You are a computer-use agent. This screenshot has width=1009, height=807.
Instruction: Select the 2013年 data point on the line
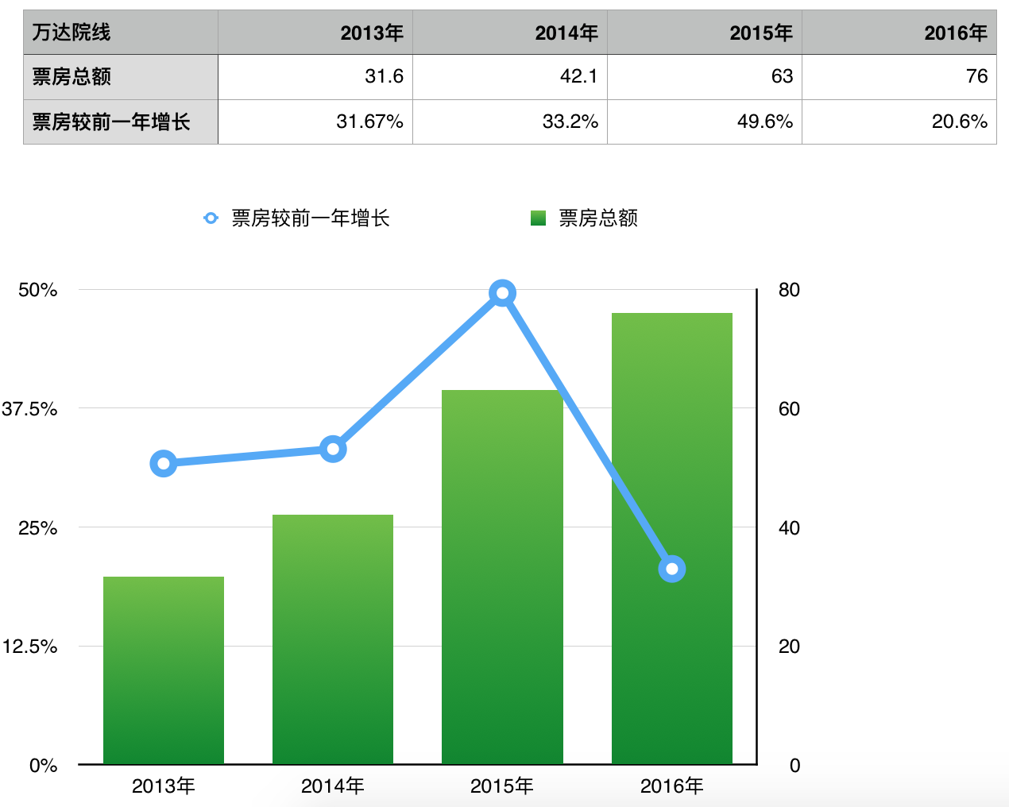(164, 464)
